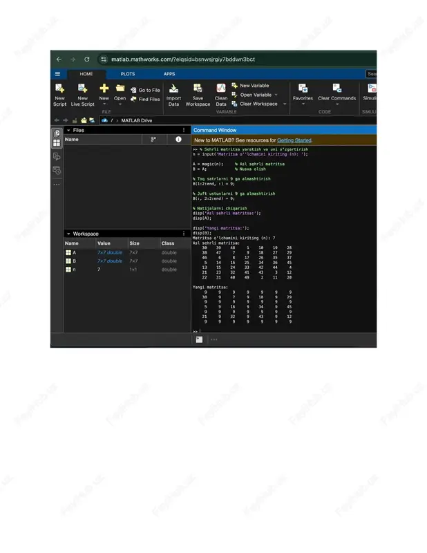Click the Workspace grid sidebar icon
Screen dimensions: 427x553
57,143
